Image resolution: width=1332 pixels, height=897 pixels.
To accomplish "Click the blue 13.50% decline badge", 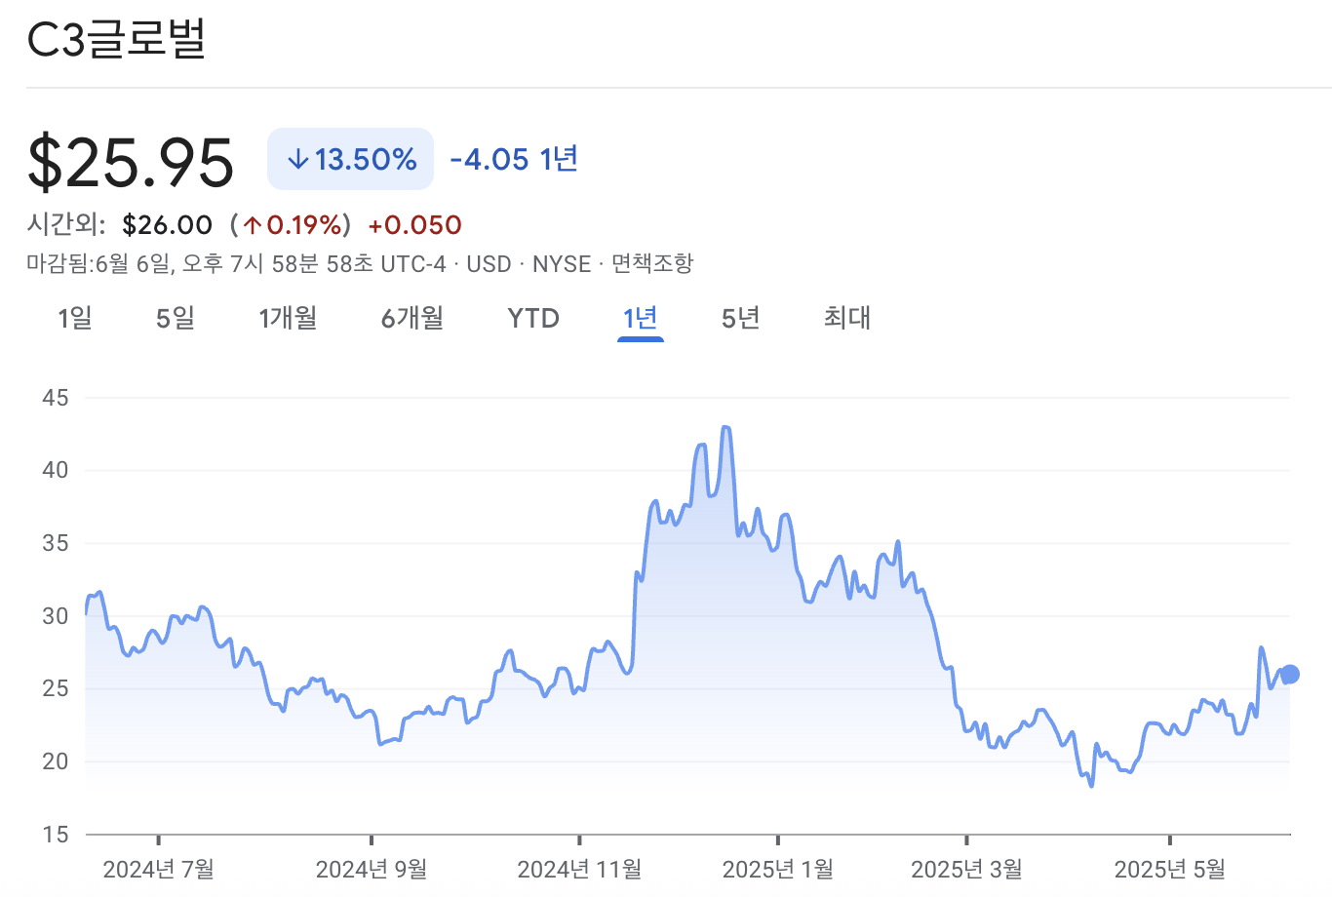I will [x=350, y=159].
